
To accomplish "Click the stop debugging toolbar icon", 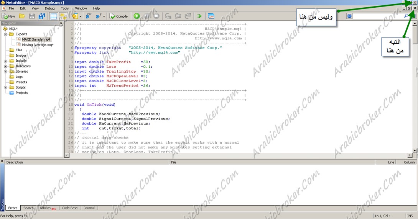I will click(156, 16).
